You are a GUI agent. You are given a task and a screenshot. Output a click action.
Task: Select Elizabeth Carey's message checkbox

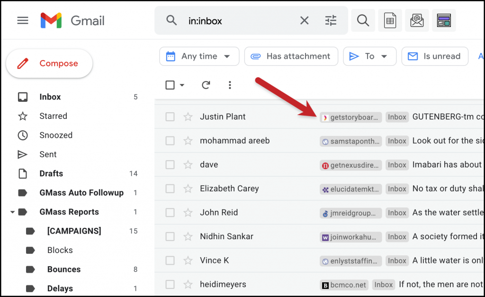click(x=169, y=189)
